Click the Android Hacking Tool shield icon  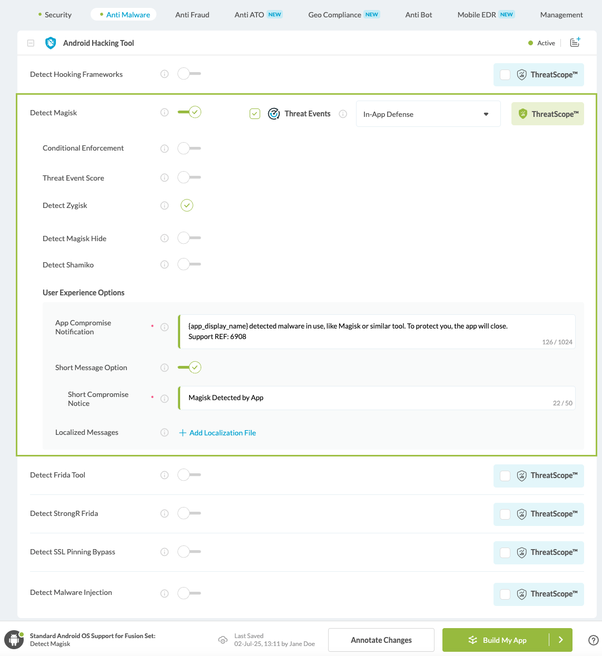point(51,43)
